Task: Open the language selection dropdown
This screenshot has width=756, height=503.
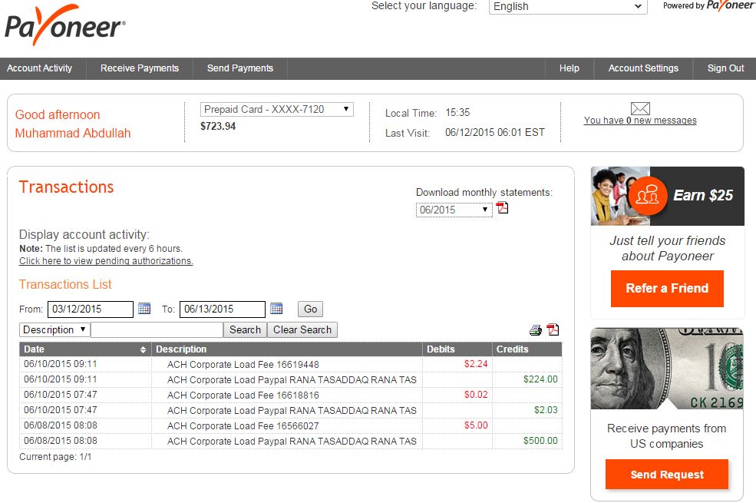Action: (568, 6)
